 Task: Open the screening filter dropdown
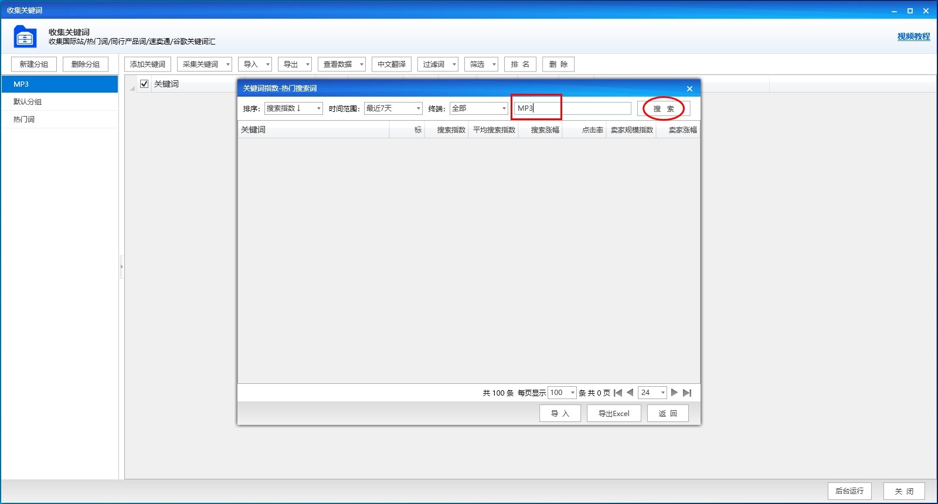tap(481, 64)
